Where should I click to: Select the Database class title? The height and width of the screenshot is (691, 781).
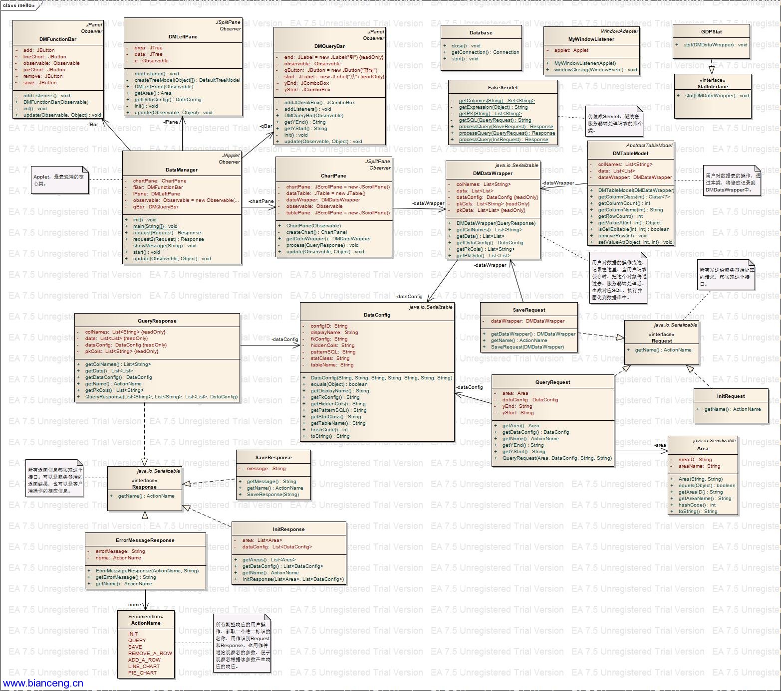point(481,33)
